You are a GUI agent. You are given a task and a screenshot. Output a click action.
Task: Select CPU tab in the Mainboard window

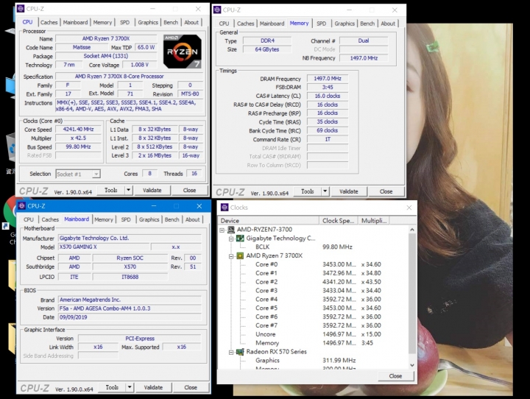(x=29, y=219)
